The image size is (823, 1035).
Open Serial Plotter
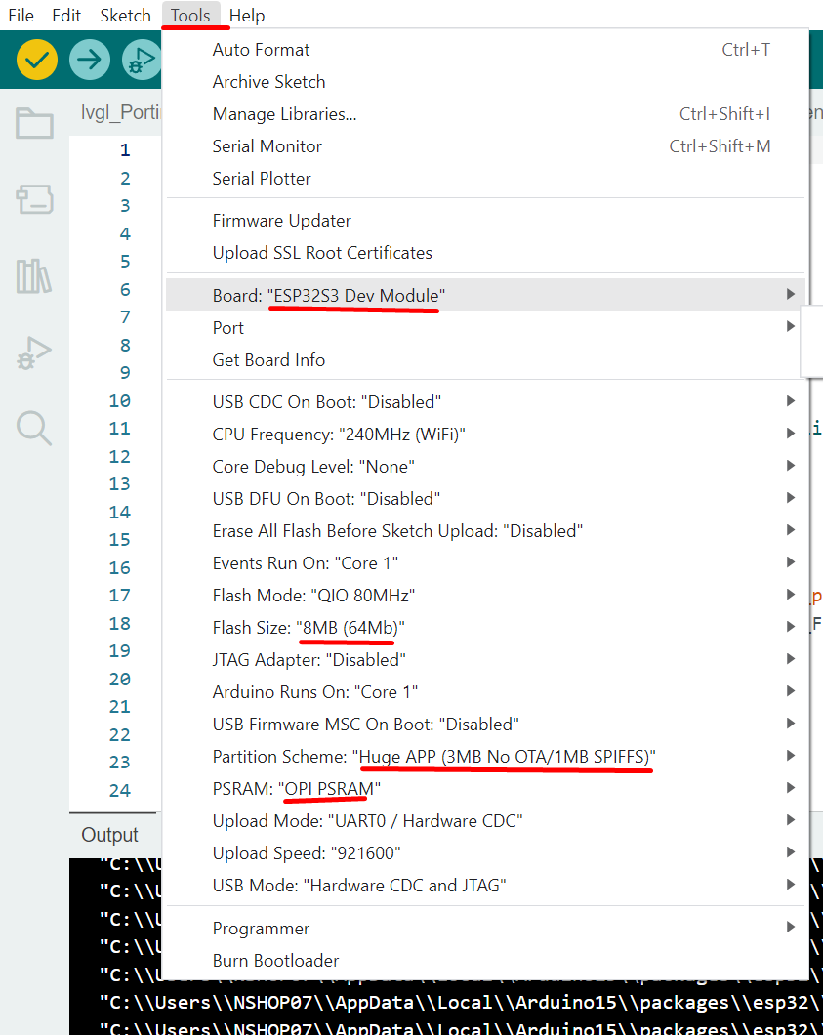coord(485,179)
